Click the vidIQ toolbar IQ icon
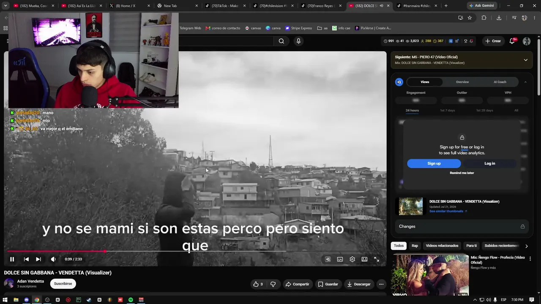Image resolution: width=541 pixels, height=304 pixels. tap(451, 41)
